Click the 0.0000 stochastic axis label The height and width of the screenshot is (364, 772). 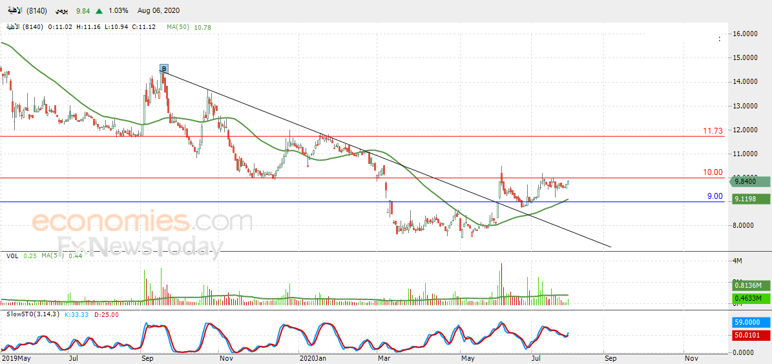[745, 352]
